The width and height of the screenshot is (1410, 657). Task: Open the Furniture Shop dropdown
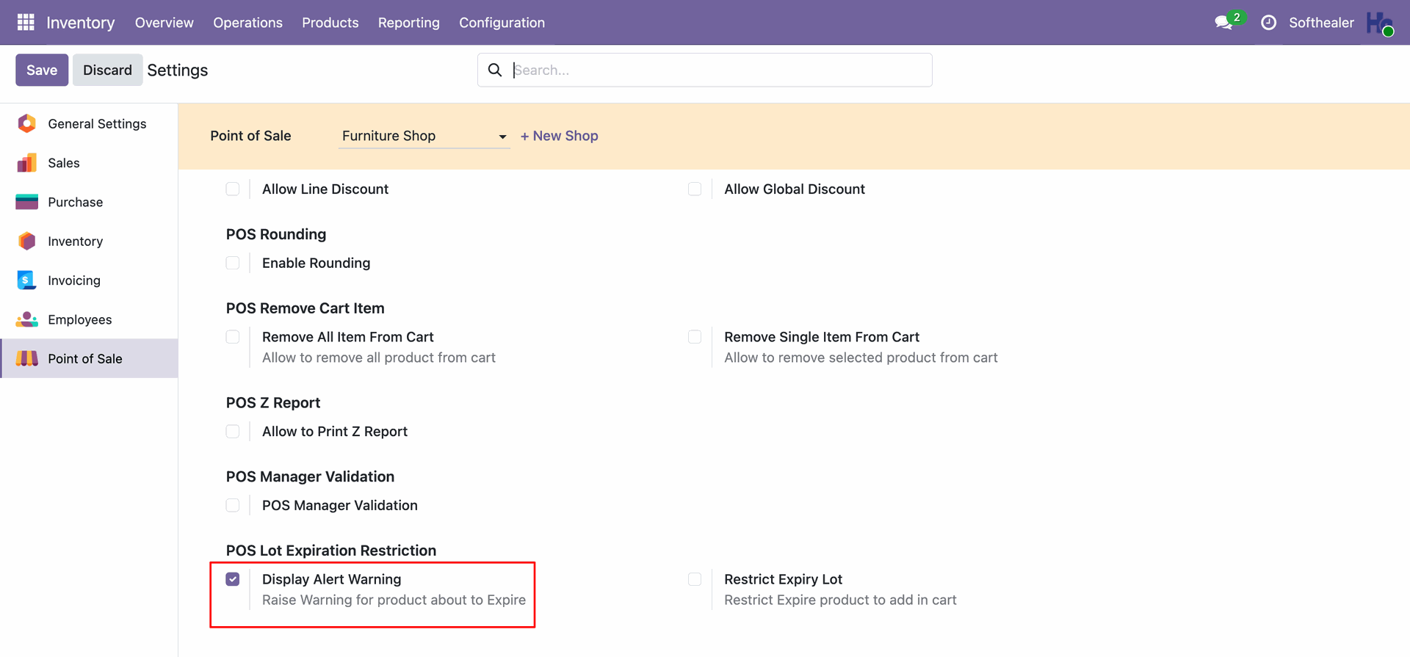tap(424, 136)
